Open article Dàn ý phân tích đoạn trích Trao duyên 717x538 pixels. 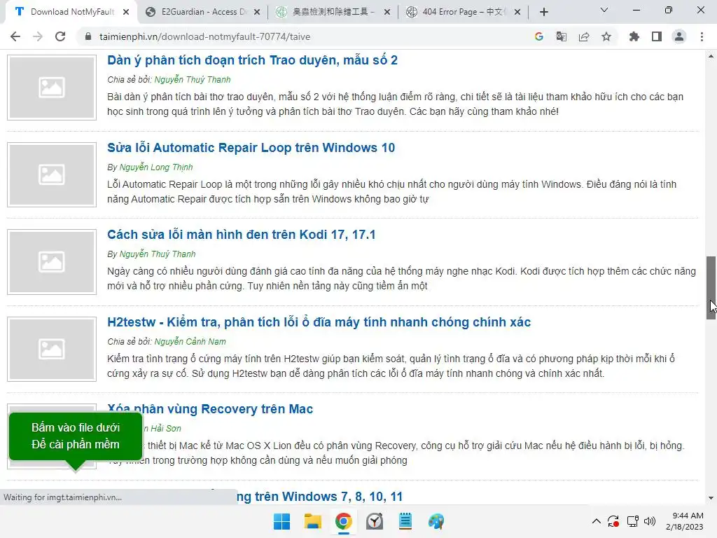(x=252, y=60)
